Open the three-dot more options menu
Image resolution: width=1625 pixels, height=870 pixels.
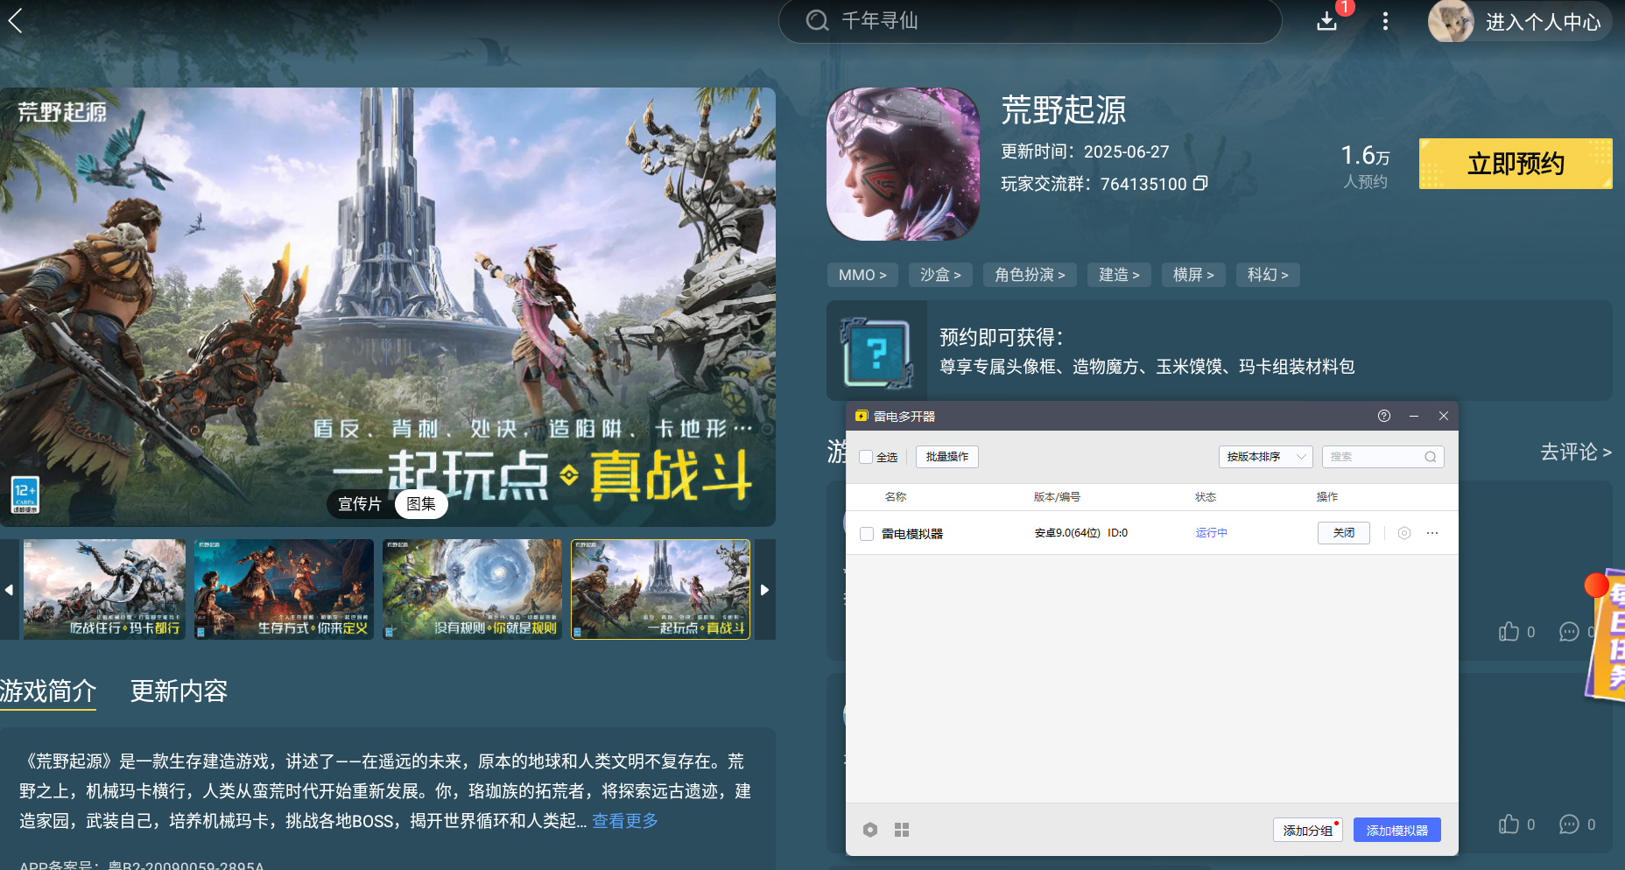click(1385, 21)
